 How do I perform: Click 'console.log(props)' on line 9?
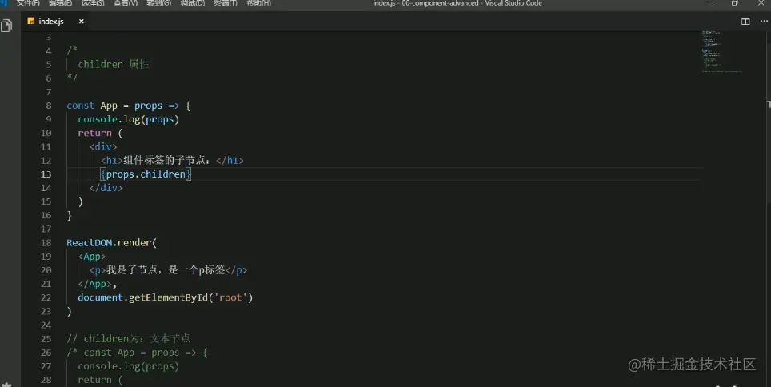(x=128, y=119)
